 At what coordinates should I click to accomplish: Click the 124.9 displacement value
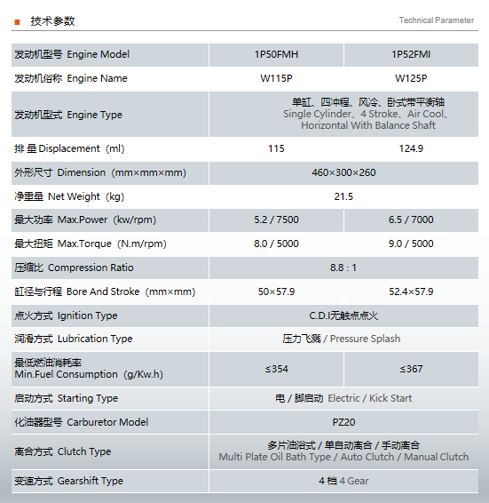[x=411, y=148]
